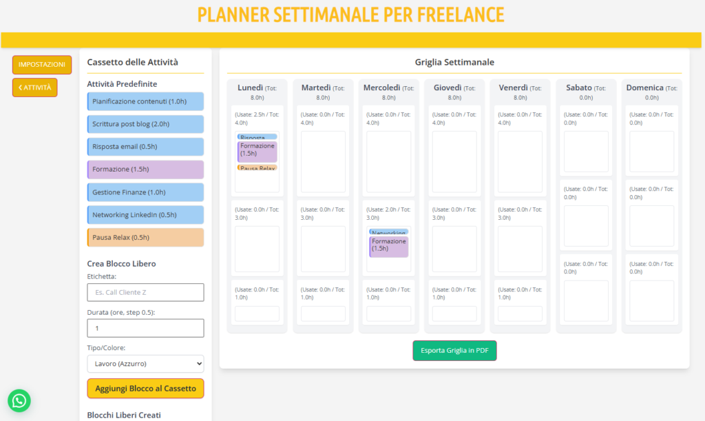Select the Scrittura post blog activity

click(x=145, y=124)
